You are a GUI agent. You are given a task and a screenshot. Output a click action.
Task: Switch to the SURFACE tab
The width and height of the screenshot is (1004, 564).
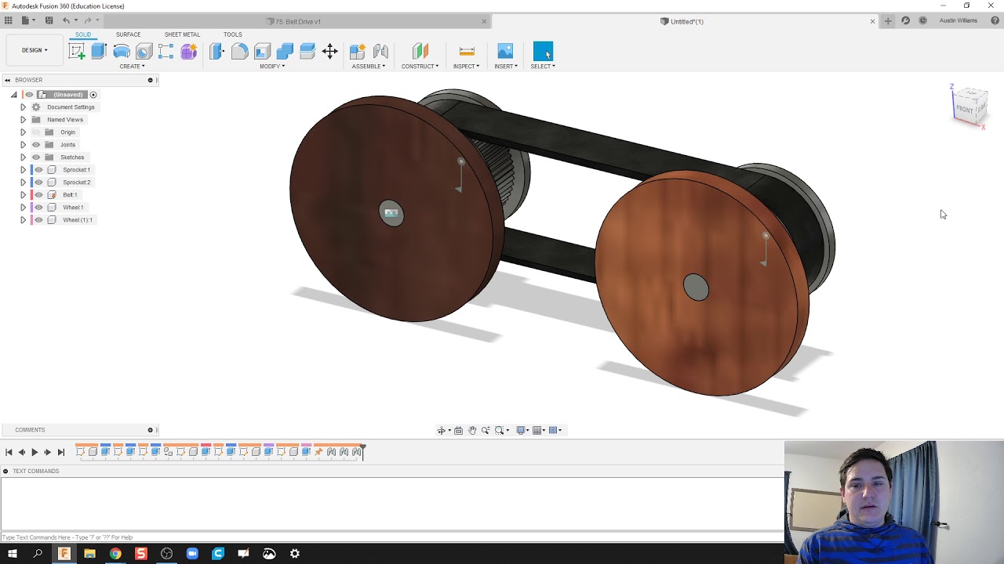(128, 34)
